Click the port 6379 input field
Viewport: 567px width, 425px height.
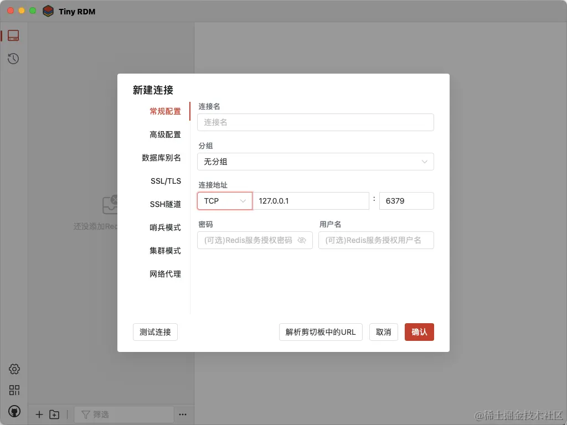(406, 201)
